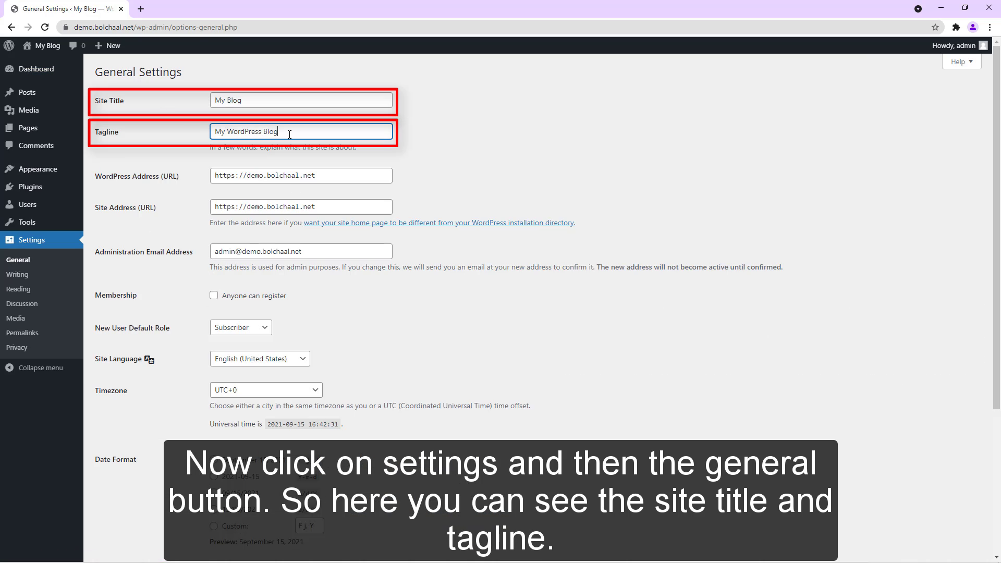Viewport: 1001px width, 563px height.
Task: Open New User Default Role dropdown
Action: tap(241, 327)
